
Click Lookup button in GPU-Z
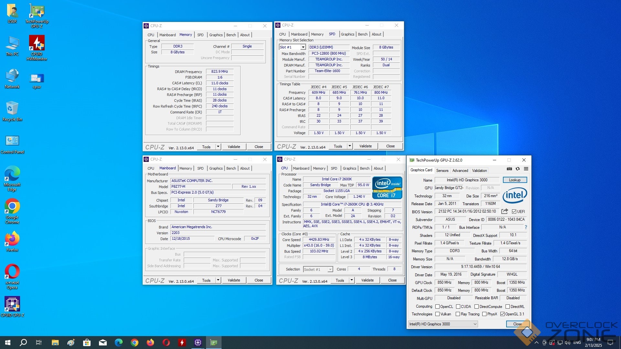pos(515,180)
